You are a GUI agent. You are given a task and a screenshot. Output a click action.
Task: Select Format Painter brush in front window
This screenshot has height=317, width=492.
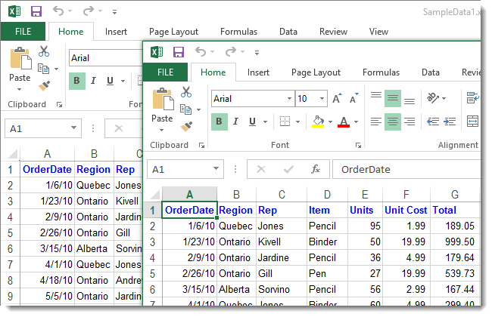pos(186,125)
